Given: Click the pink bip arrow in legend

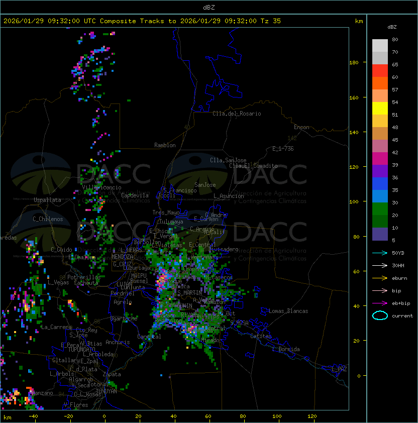Looking at the screenshot, I should [x=380, y=291].
